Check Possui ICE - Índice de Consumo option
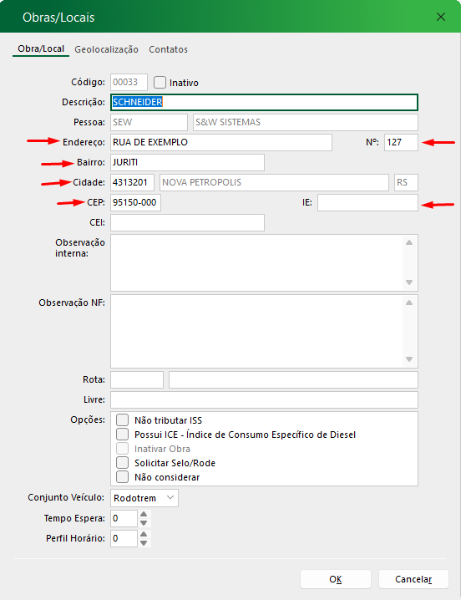 123,434
